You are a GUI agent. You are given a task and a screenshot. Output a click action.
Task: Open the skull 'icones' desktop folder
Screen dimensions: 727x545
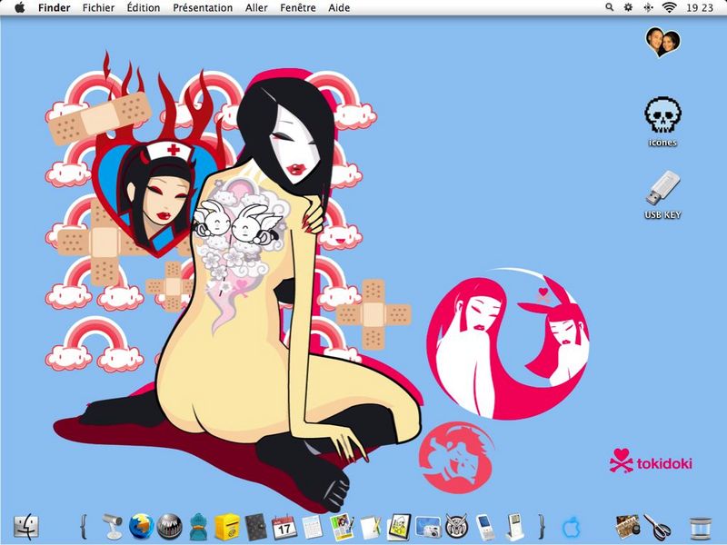pyautogui.click(x=662, y=115)
